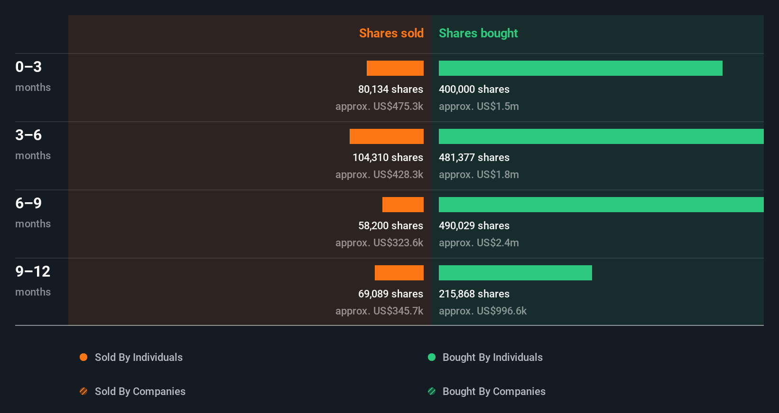Click the orange sold bar for 0–3 months
The image size is (779, 413).
395,68
